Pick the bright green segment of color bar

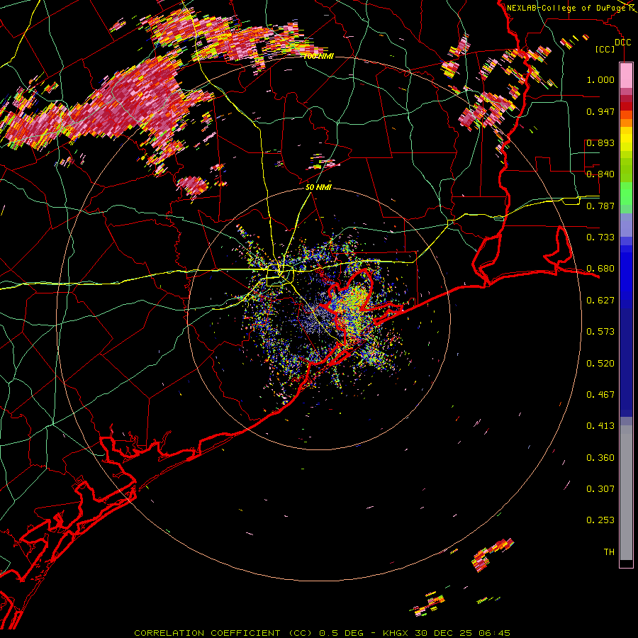[x=626, y=194]
